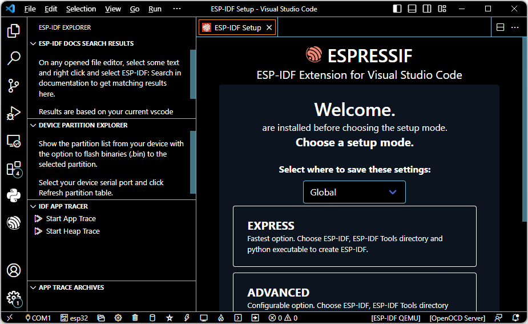Viewport: 528px width, 324px height.
Task: Toggle the primary side bar
Action: coord(397,9)
